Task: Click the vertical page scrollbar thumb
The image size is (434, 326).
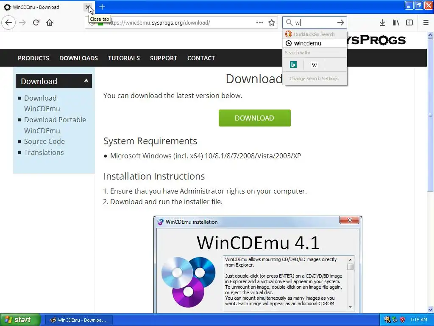Action: click(430, 115)
